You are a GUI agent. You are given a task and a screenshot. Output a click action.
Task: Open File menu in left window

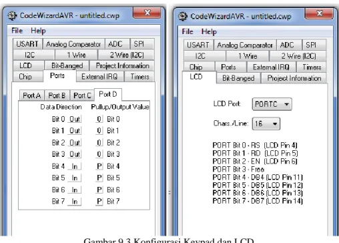coord(17,31)
